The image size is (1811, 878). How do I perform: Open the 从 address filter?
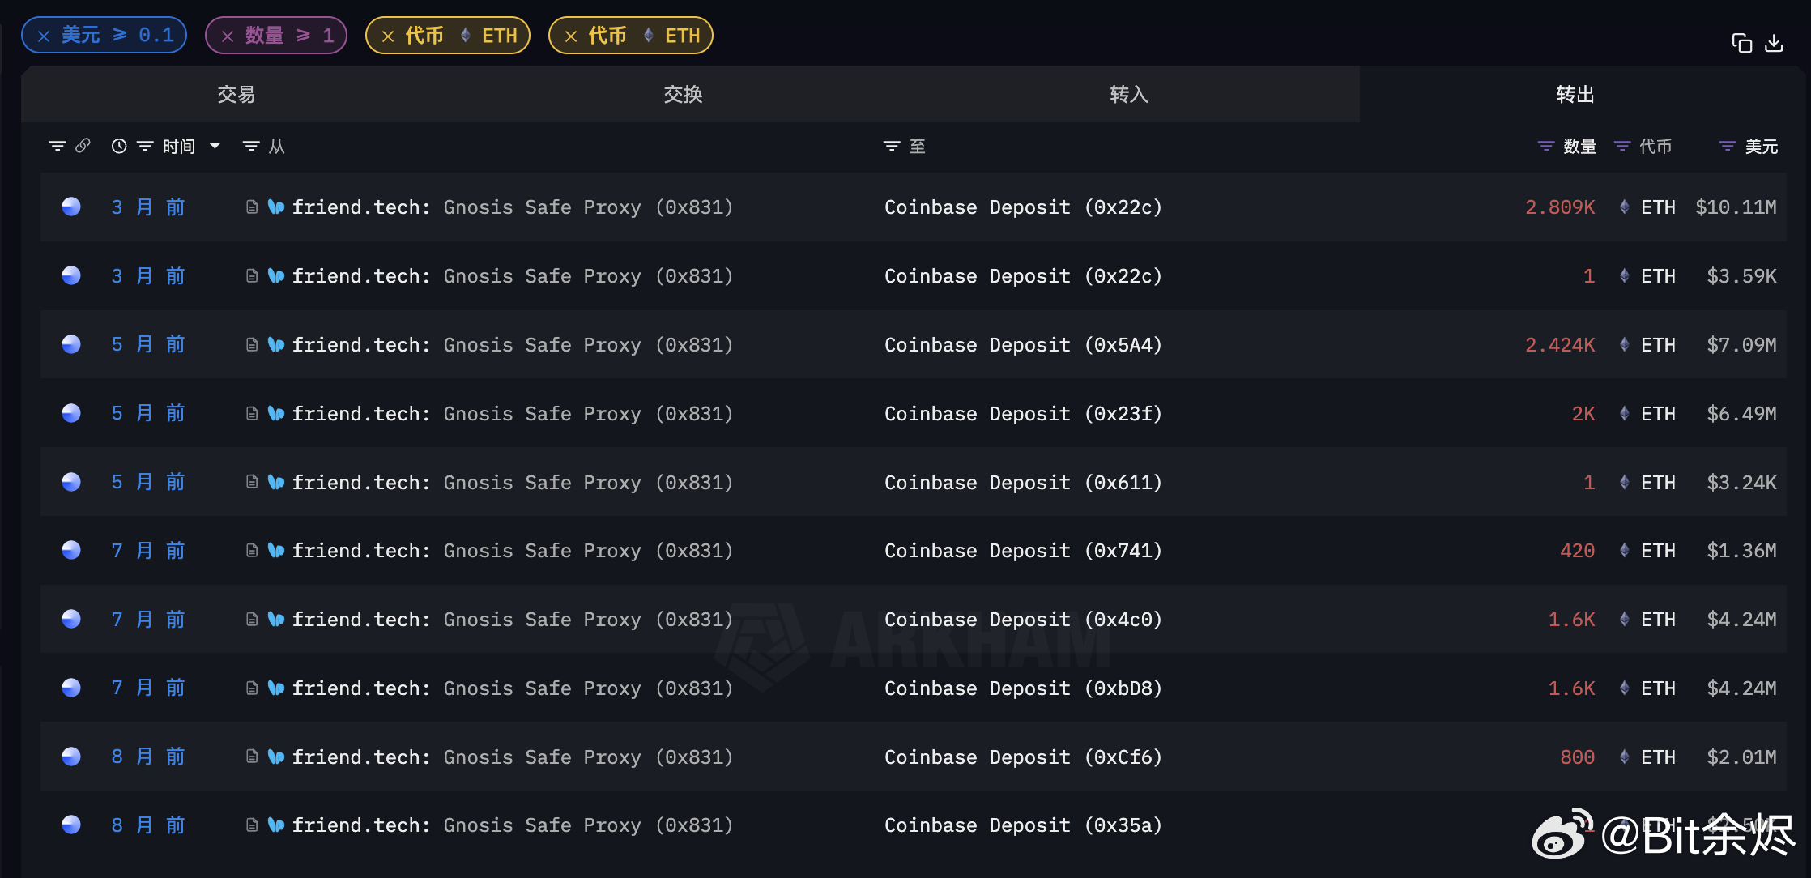pyautogui.click(x=264, y=146)
